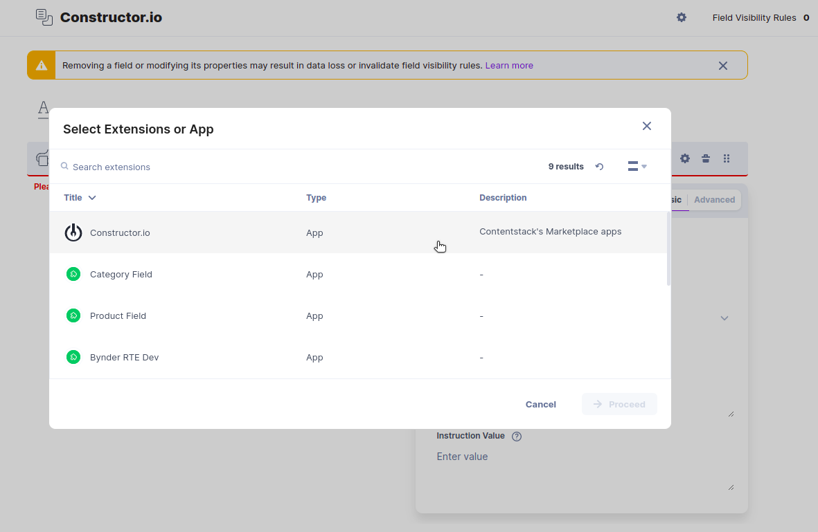Open field settings gear in field row
Image resolution: width=818 pixels, height=532 pixels.
685,158
